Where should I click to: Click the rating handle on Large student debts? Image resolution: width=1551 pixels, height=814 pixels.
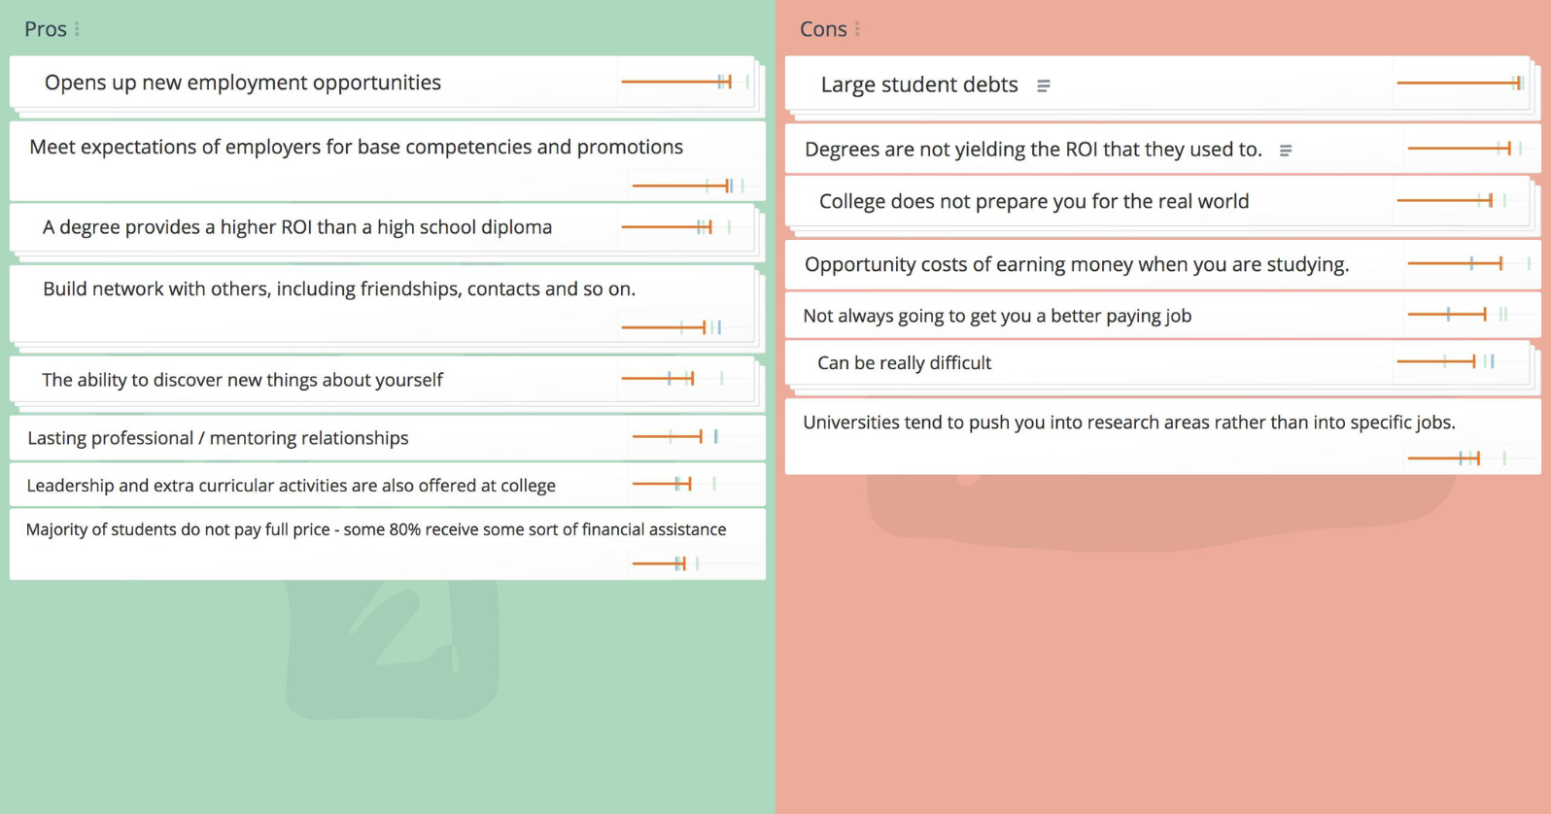(1517, 84)
